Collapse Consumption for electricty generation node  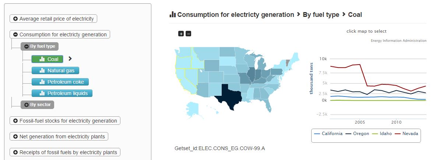tap(60, 34)
